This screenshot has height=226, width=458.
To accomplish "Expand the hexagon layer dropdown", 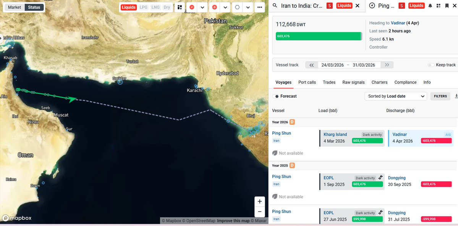I will (248, 7).
